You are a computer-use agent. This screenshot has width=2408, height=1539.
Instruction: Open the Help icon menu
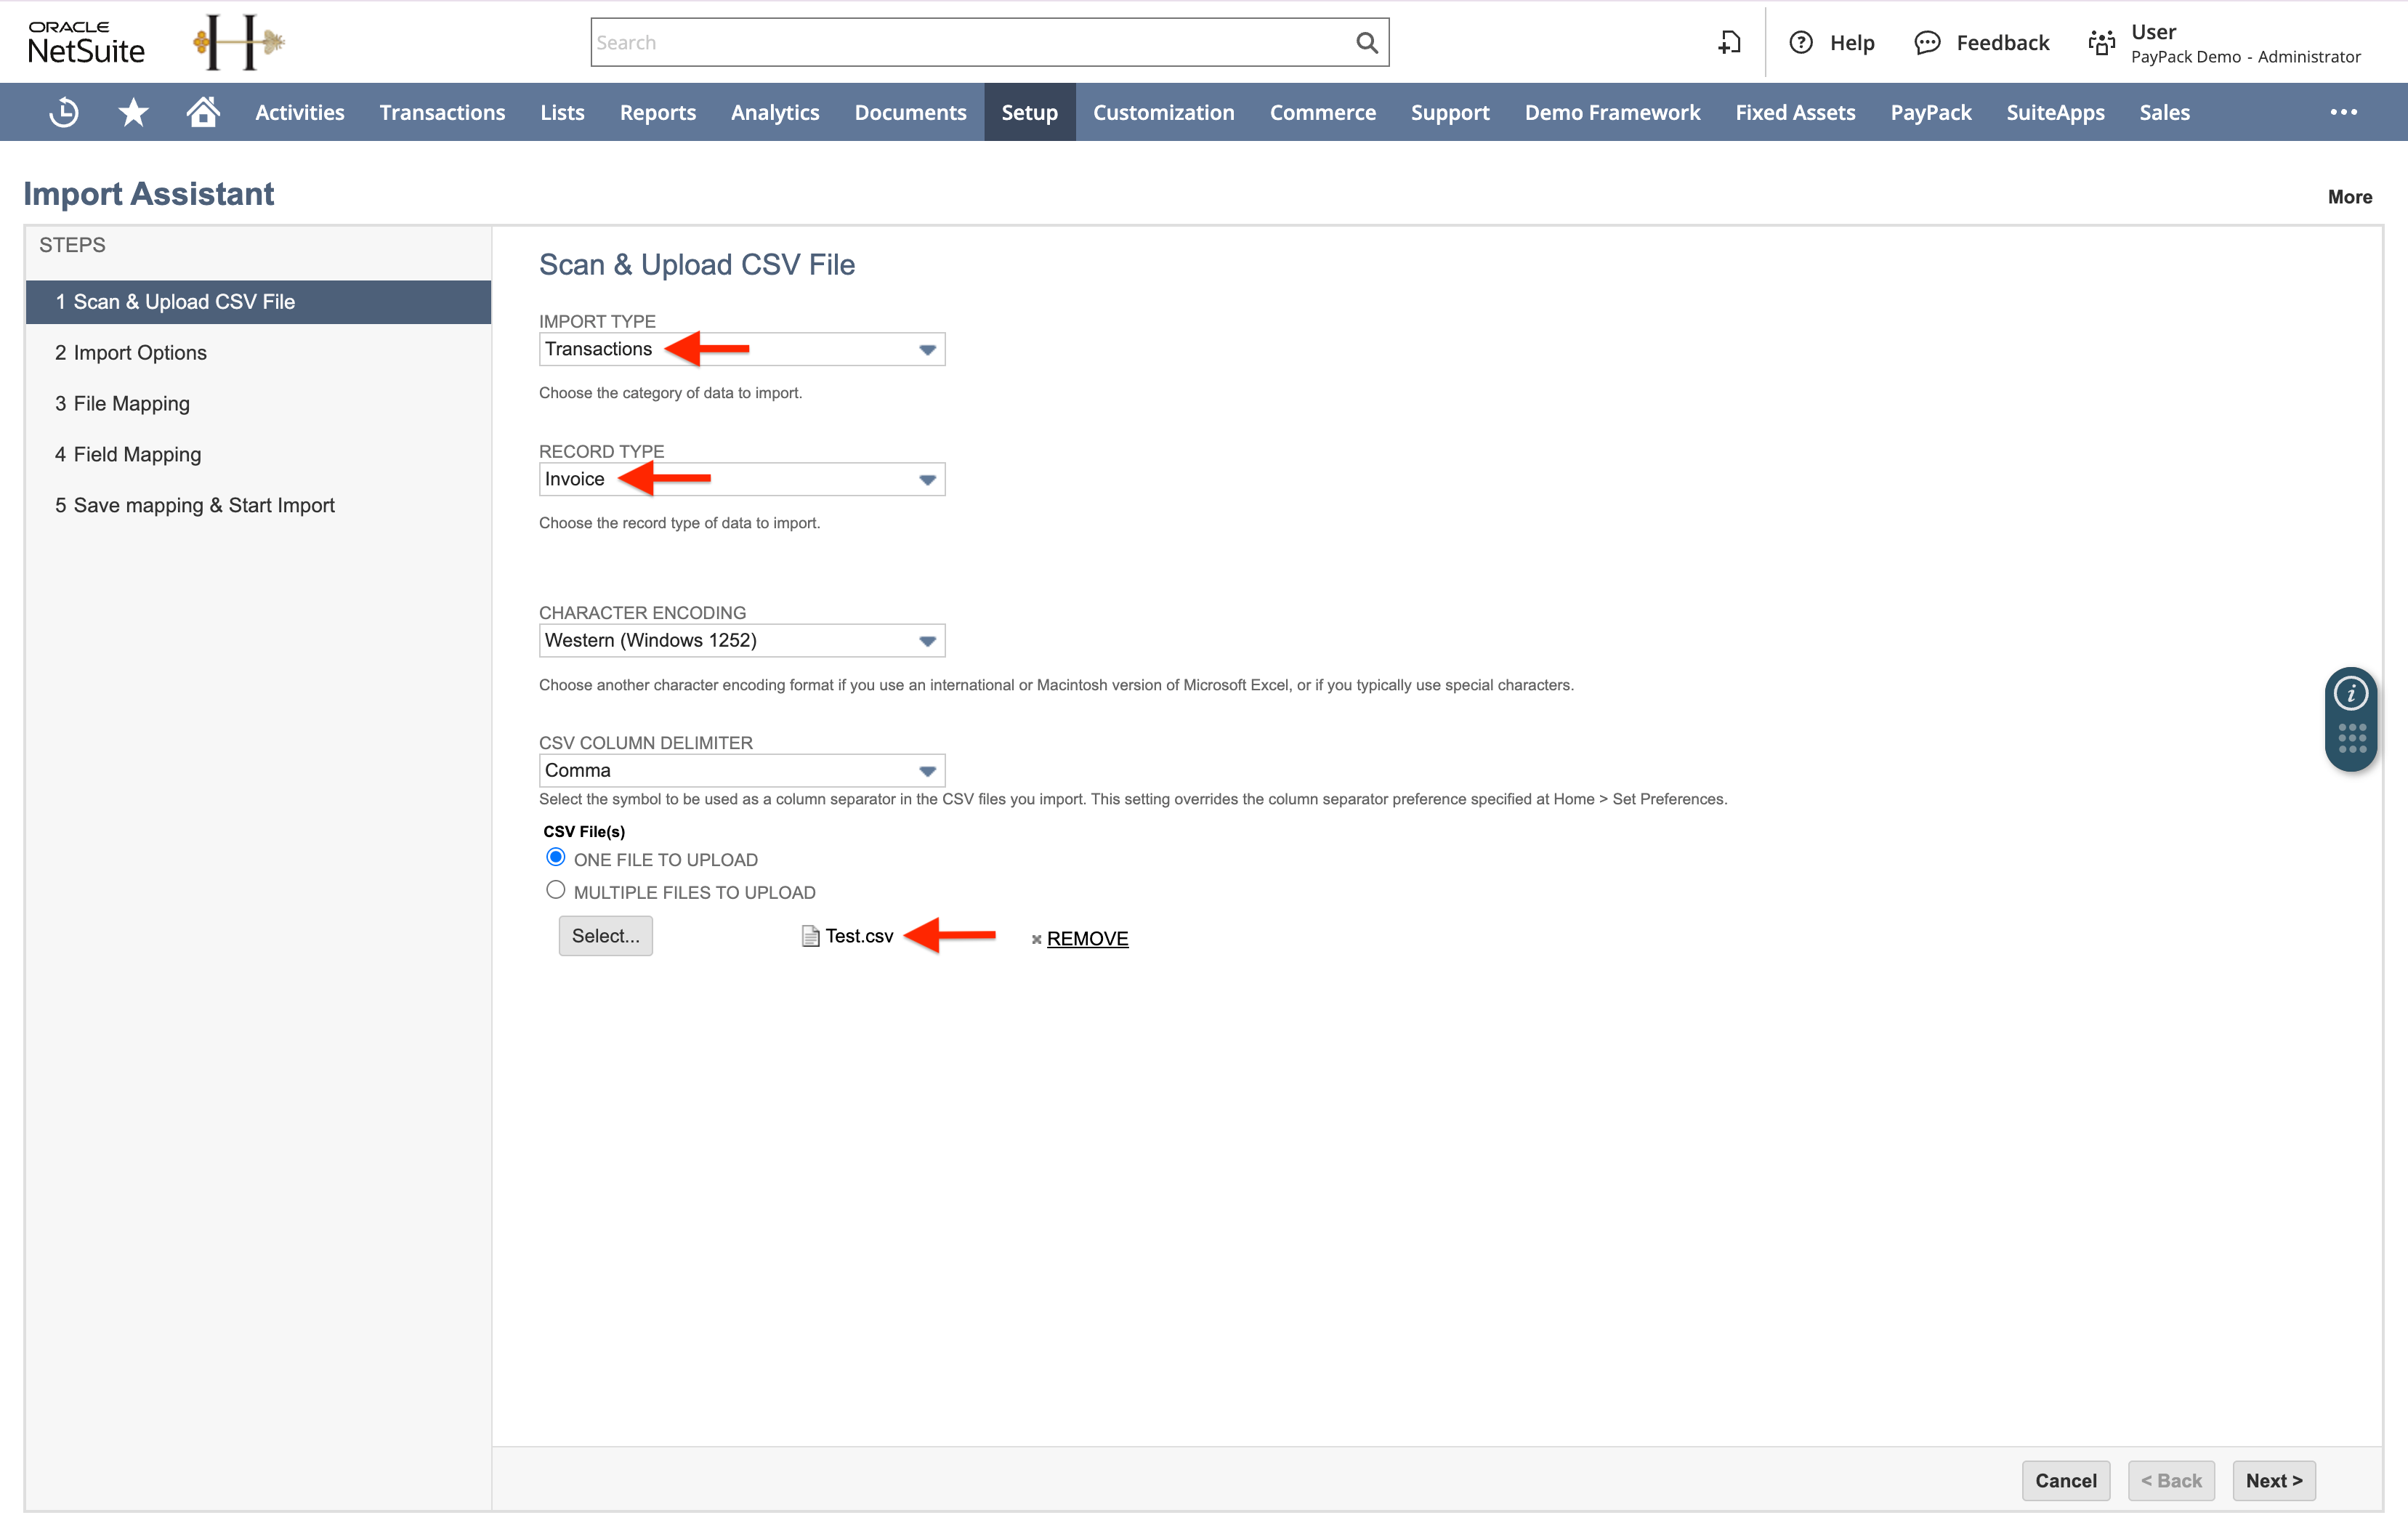click(1801, 42)
